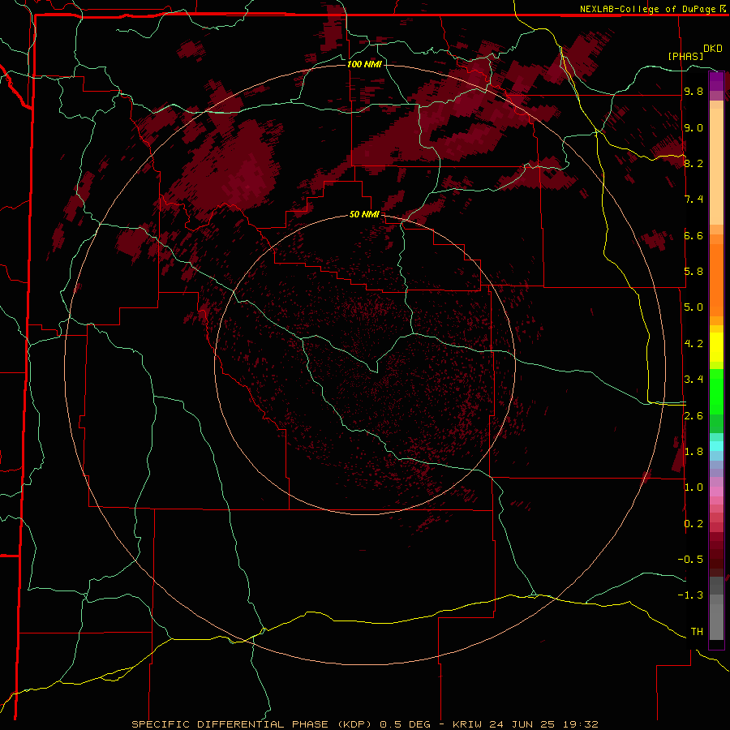Viewport: 730px width, 730px height.
Task: Pick the pink segment of the color bar
Action: point(716,492)
